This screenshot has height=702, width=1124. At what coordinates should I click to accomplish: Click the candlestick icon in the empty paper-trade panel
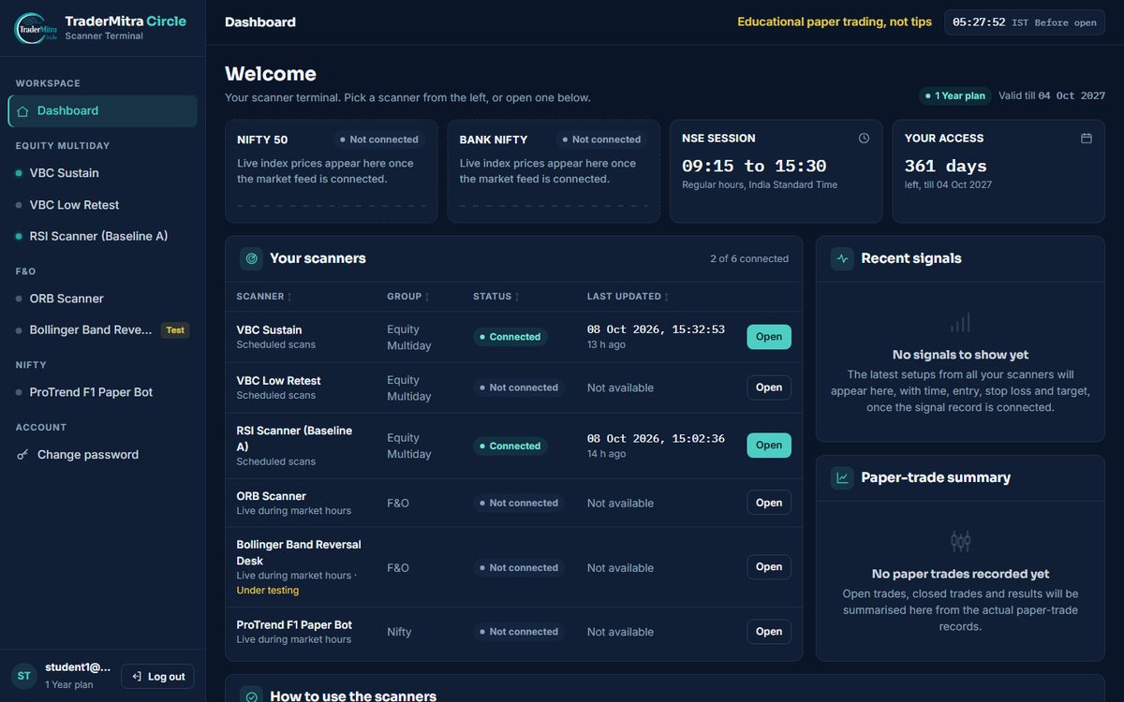960,541
